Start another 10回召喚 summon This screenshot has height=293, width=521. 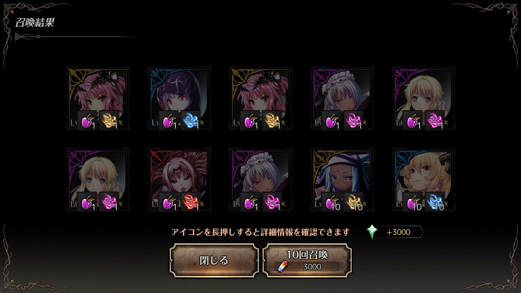[x=307, y=260]
